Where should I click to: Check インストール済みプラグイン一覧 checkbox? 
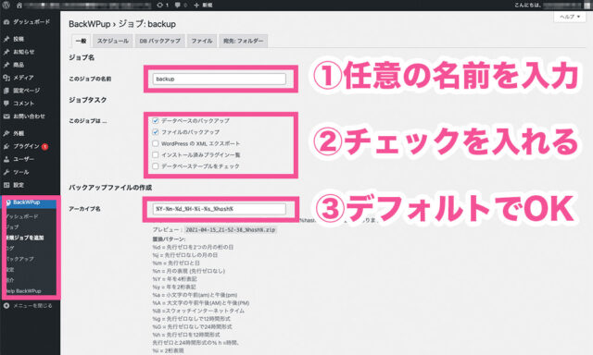point(155,154)
